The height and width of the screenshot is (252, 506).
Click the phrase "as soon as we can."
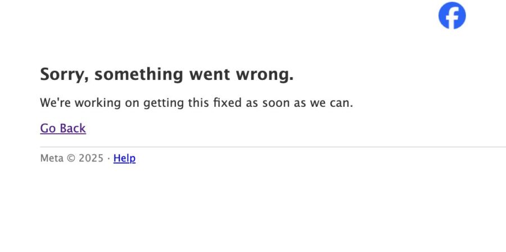tap(300, 103)
